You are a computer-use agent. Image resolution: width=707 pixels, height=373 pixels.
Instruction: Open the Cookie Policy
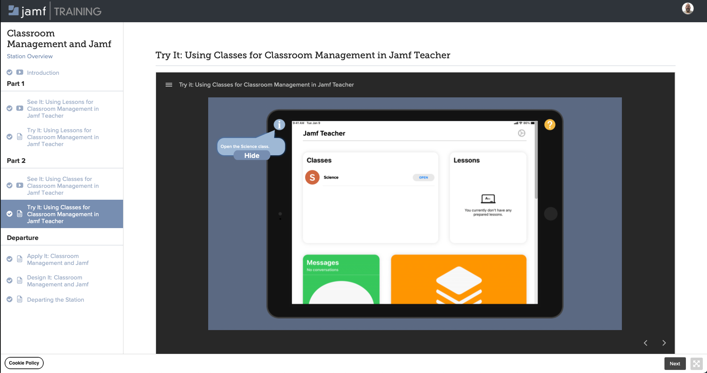(x=24, y=363)
